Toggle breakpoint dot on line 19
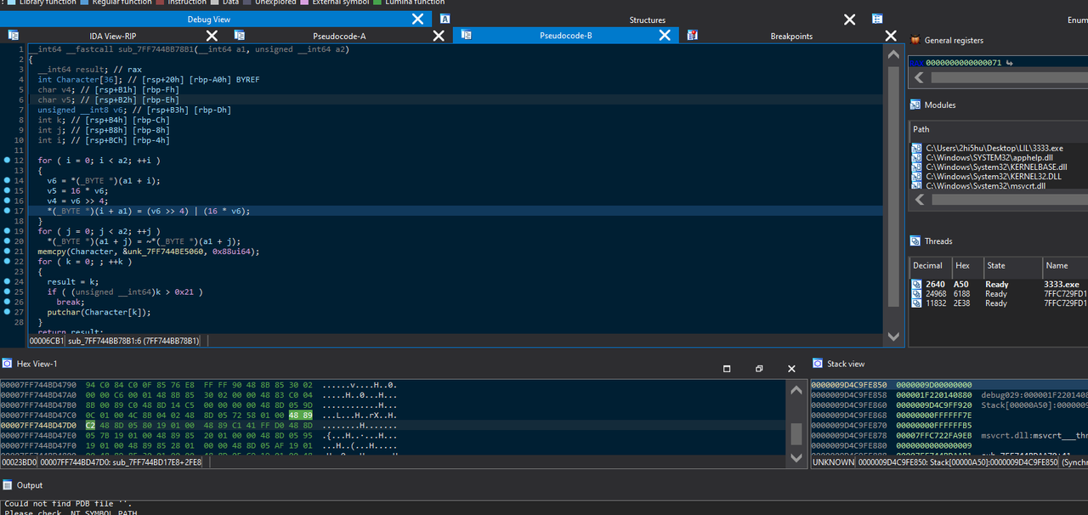The height and width of the screenshot is (515, 1088). [x=7, y=231]
